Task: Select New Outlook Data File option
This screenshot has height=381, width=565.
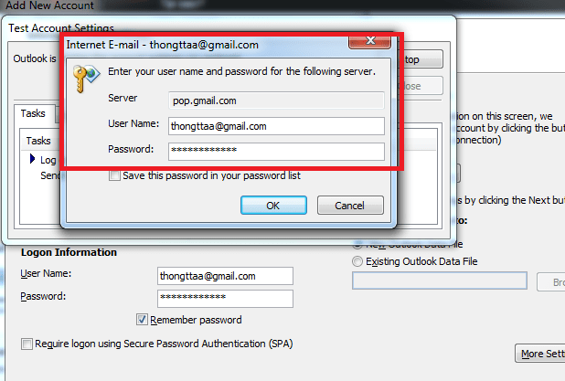Action: coord(357,245)
